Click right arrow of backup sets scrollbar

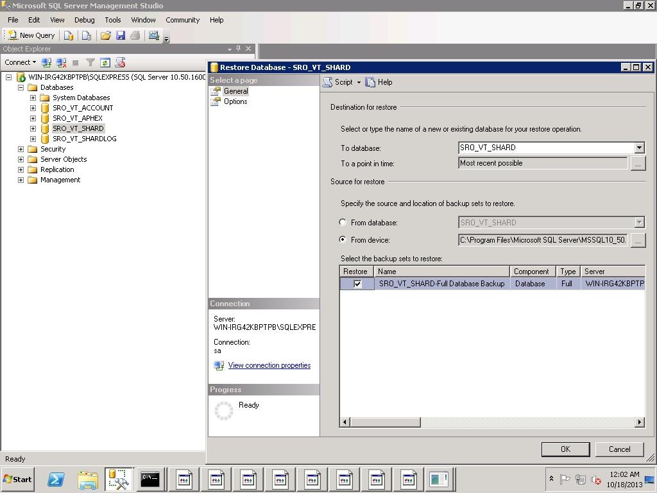640,422
